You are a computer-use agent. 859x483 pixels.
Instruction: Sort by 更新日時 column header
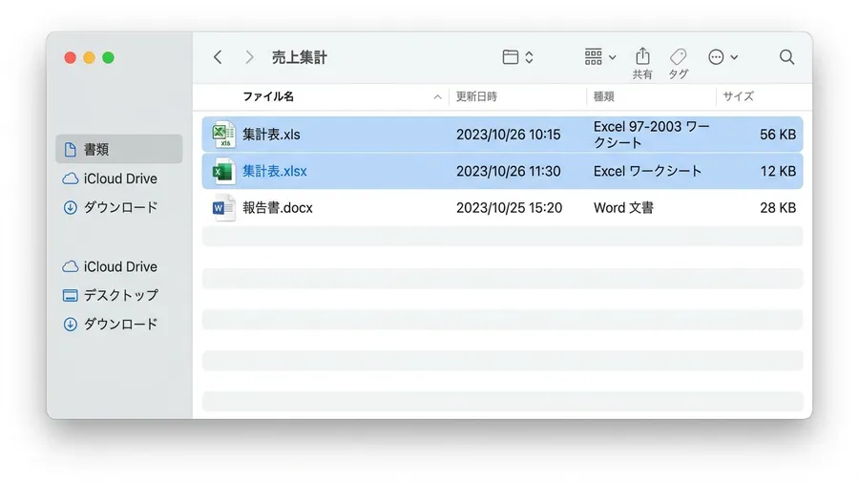click(x=476, y=96)
